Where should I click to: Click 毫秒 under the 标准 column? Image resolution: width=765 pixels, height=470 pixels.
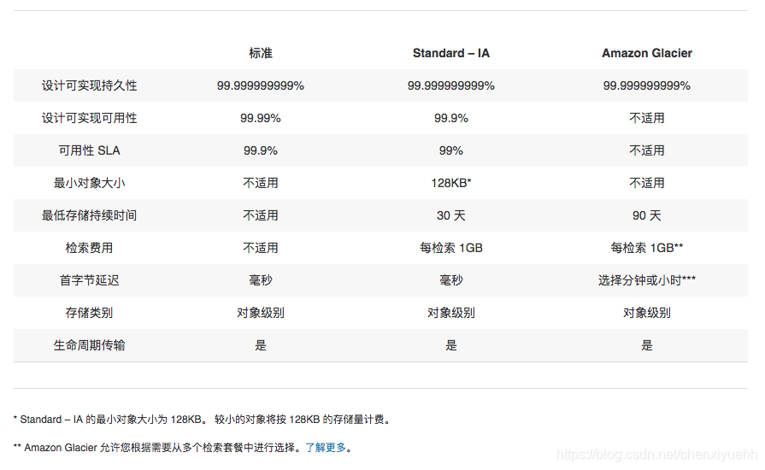click(x=261, y=280)
